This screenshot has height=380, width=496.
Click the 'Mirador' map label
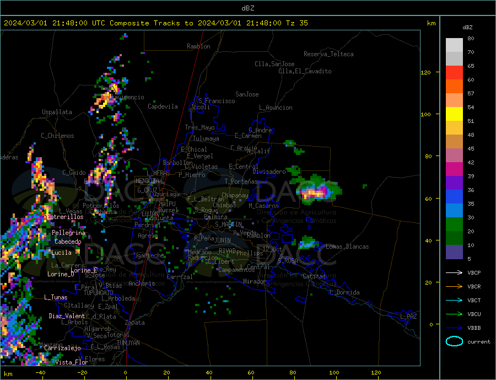click(x=255, y=281)
